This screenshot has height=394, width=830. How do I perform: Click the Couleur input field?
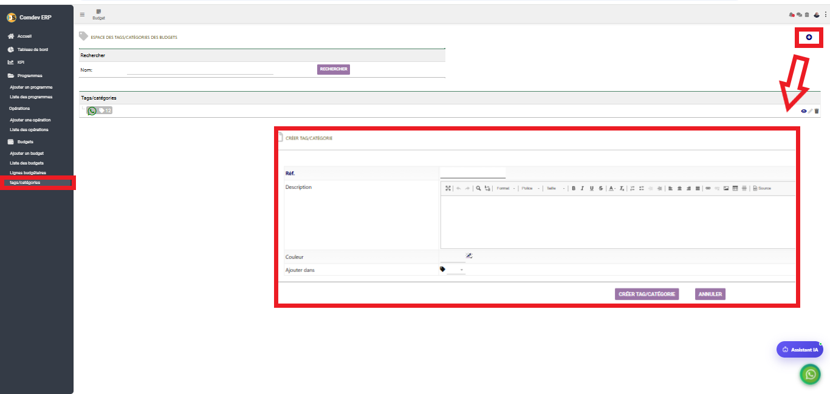click(x=452, y=257)
